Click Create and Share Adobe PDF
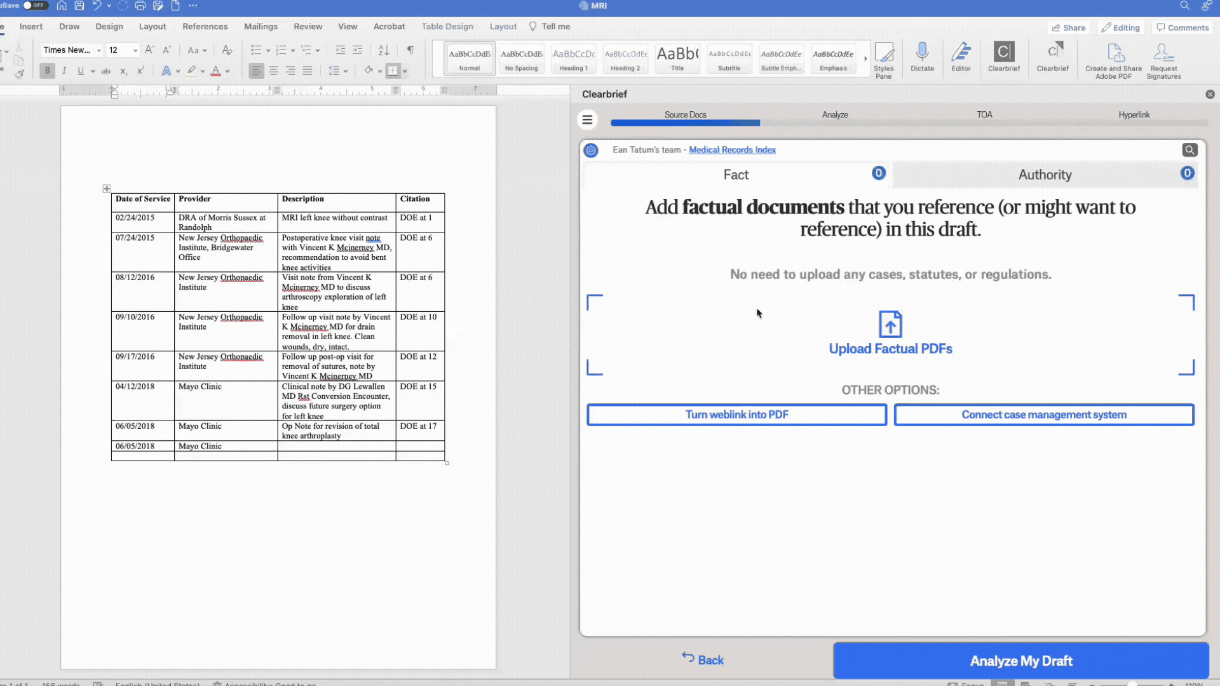1220x686 pixels. [x=1113, y=58]
